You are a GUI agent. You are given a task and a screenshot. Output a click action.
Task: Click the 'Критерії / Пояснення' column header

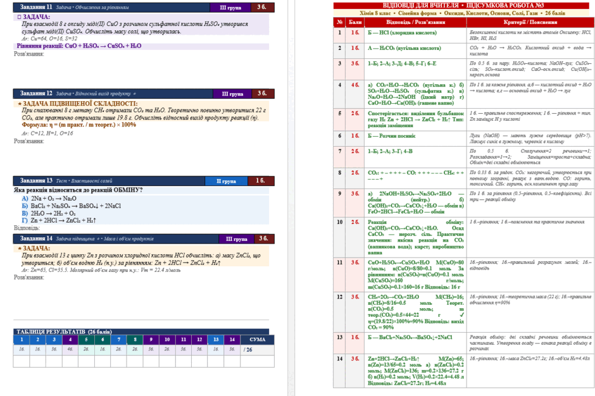point(530,22)
